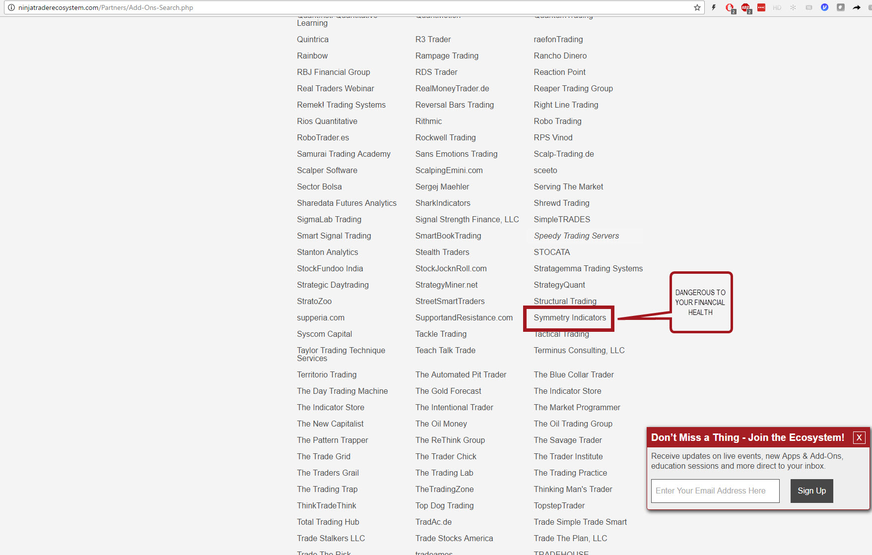Screen dimensions: 872x555
Task: Open The Automated Pit Trader link
Action: click(461, 374)
